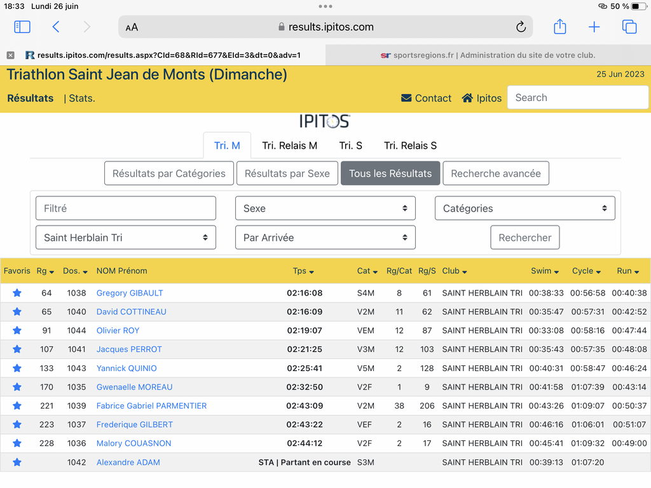The image size is (651, 488).
Task: Show all open tabs overview
Action: 629,27
